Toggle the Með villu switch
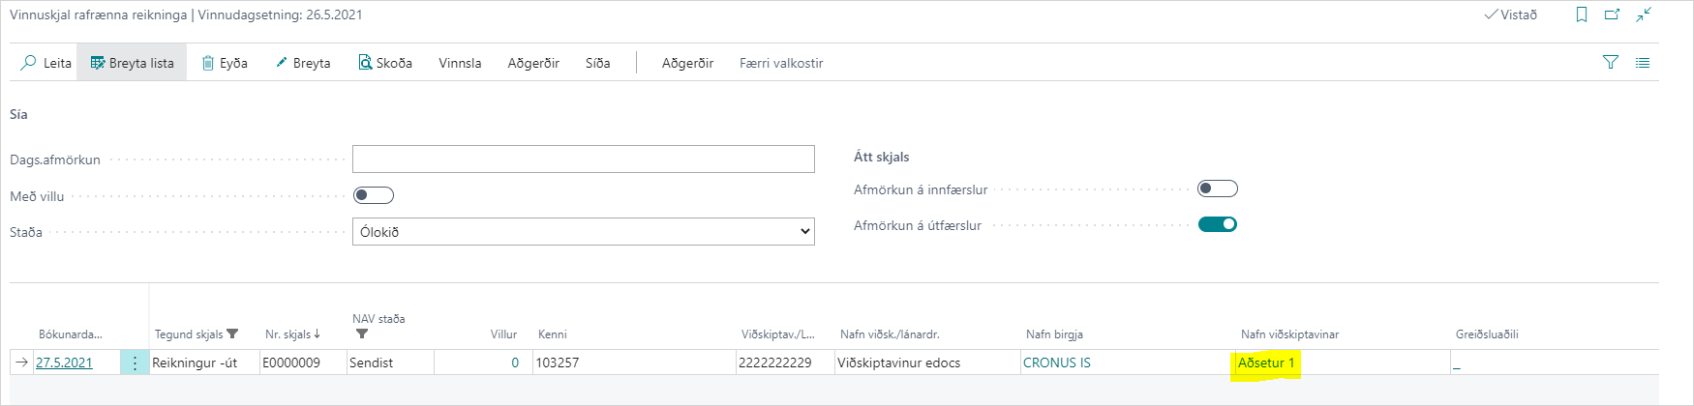The image size is (1694, 406). pos(374,195)
